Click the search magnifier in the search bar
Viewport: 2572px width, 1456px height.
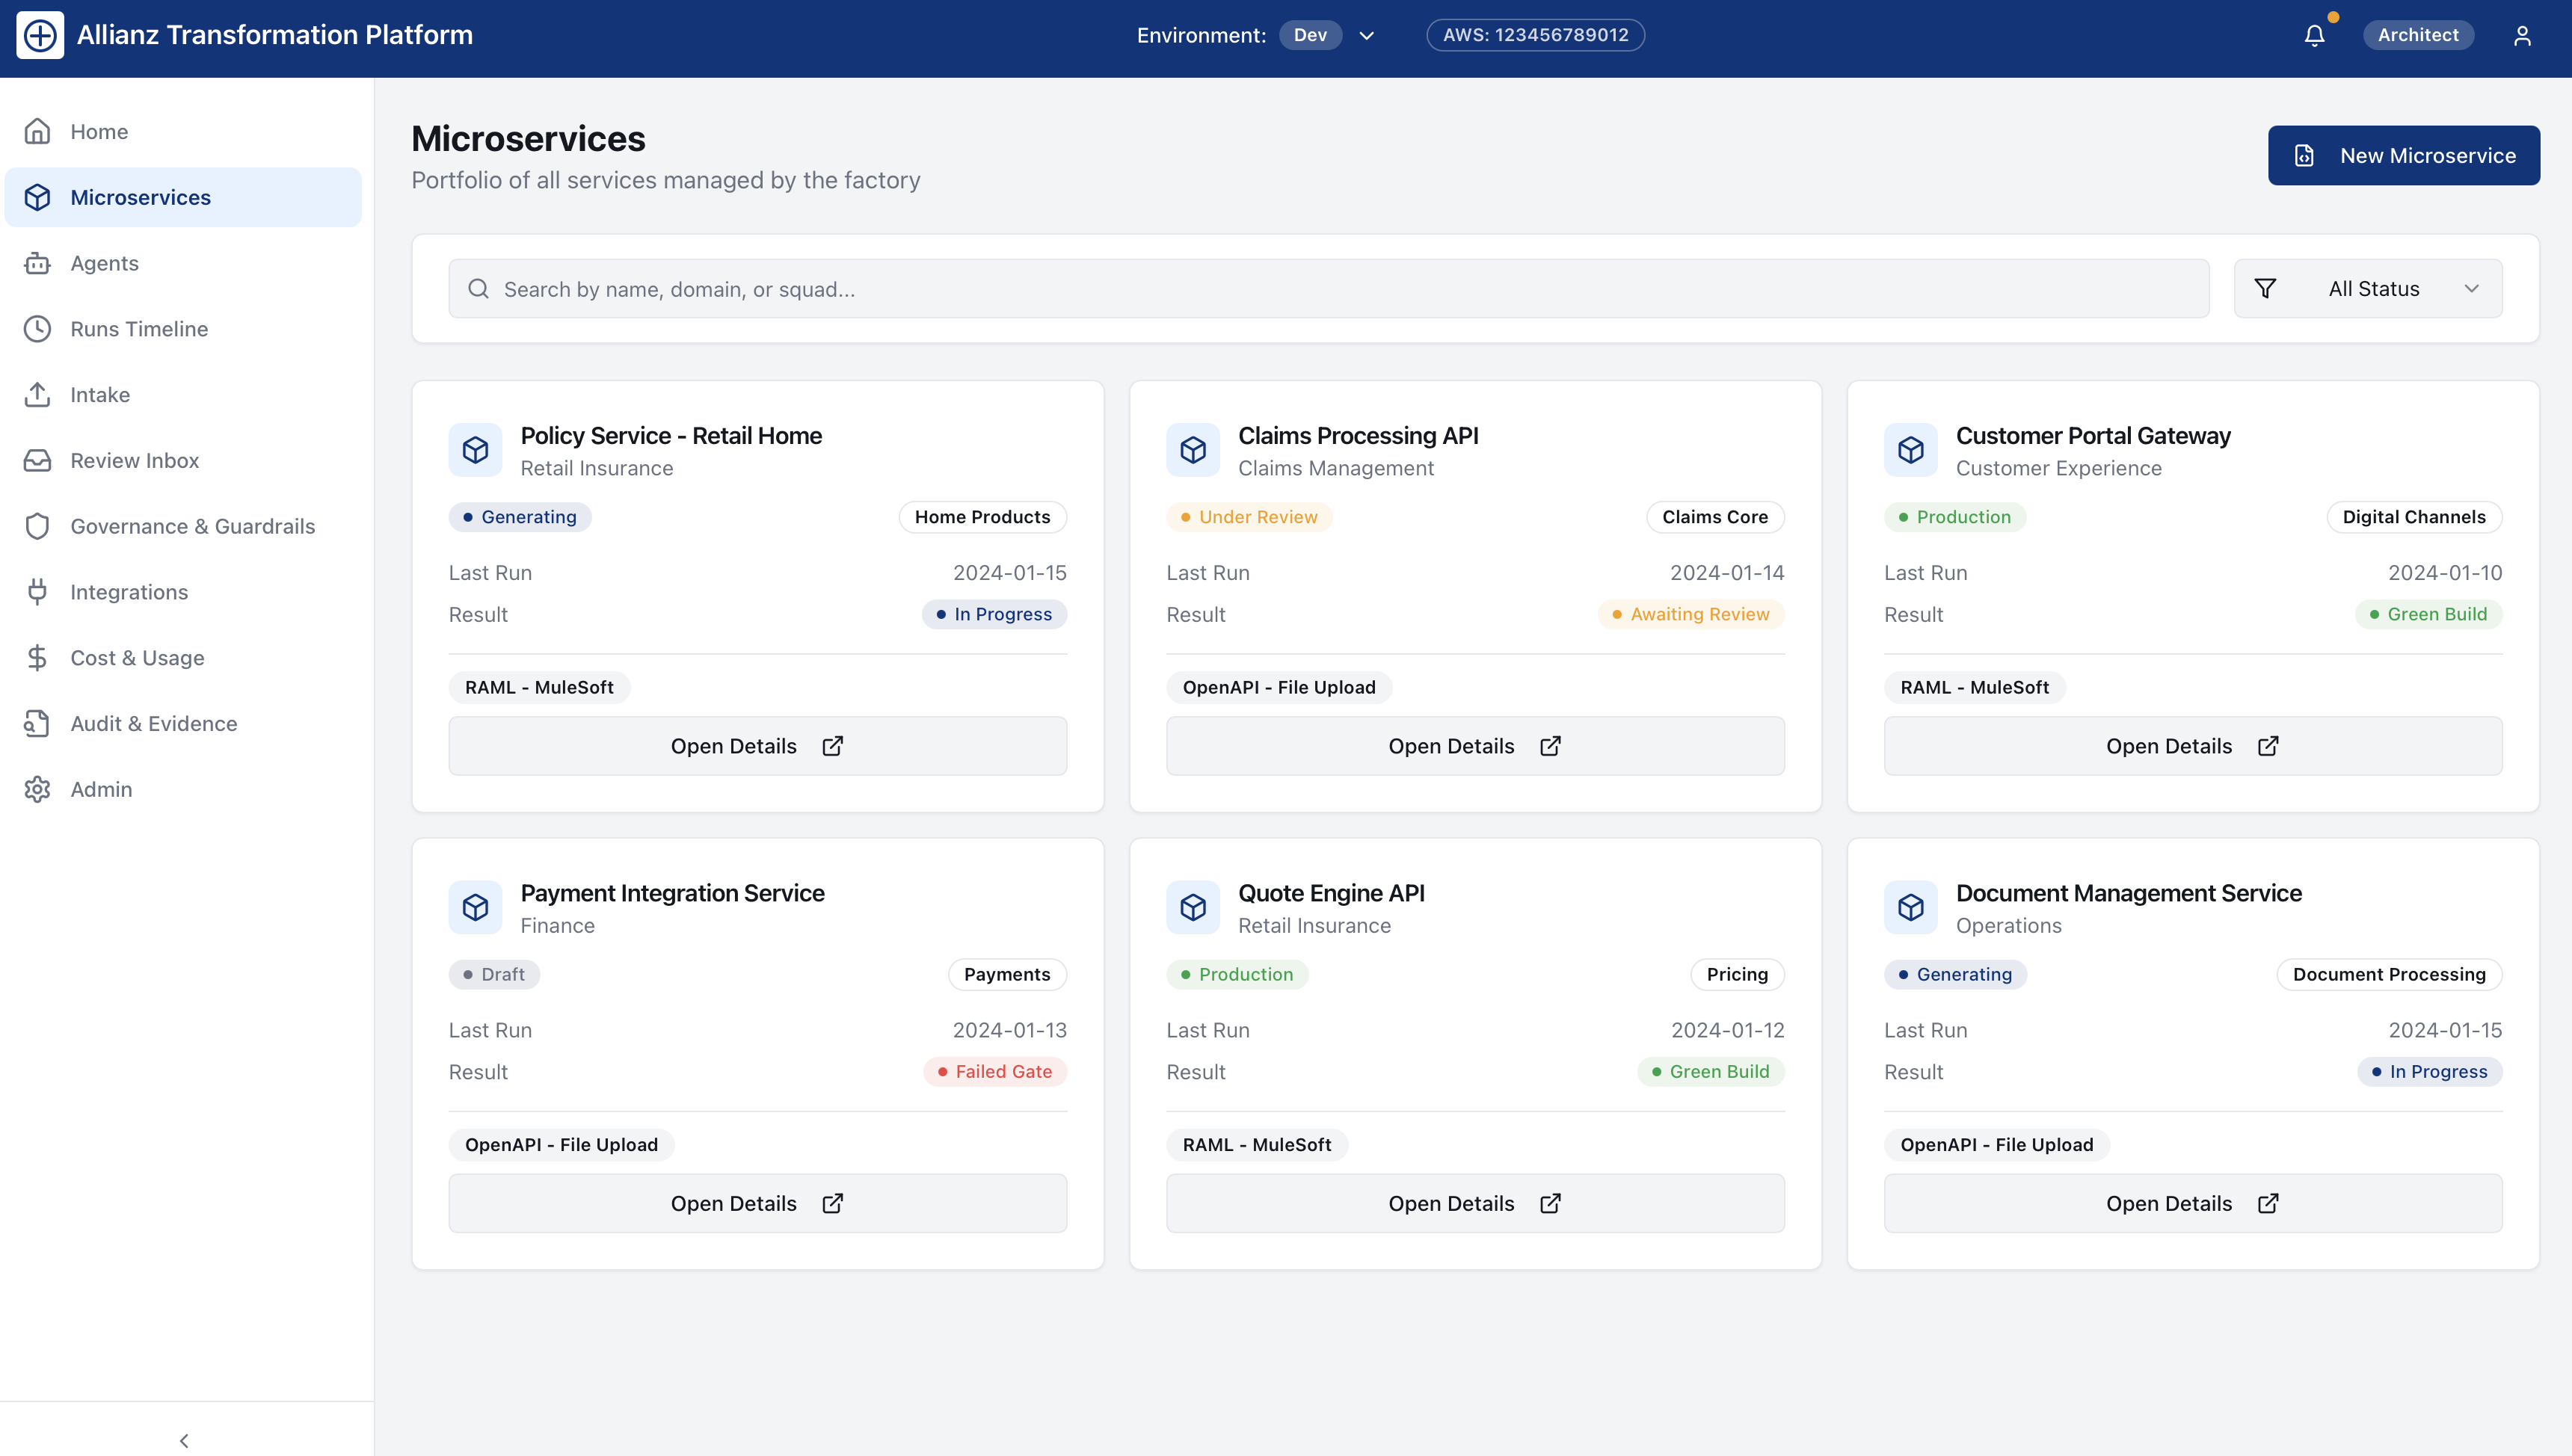[x=479, y=288]
